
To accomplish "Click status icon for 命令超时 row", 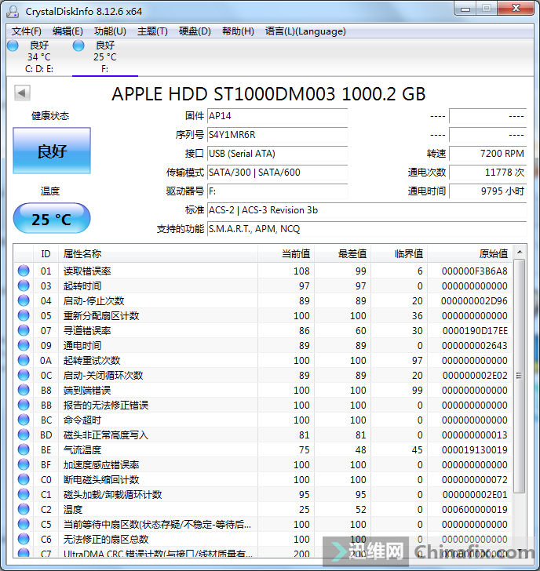I will tap(24, 420).
